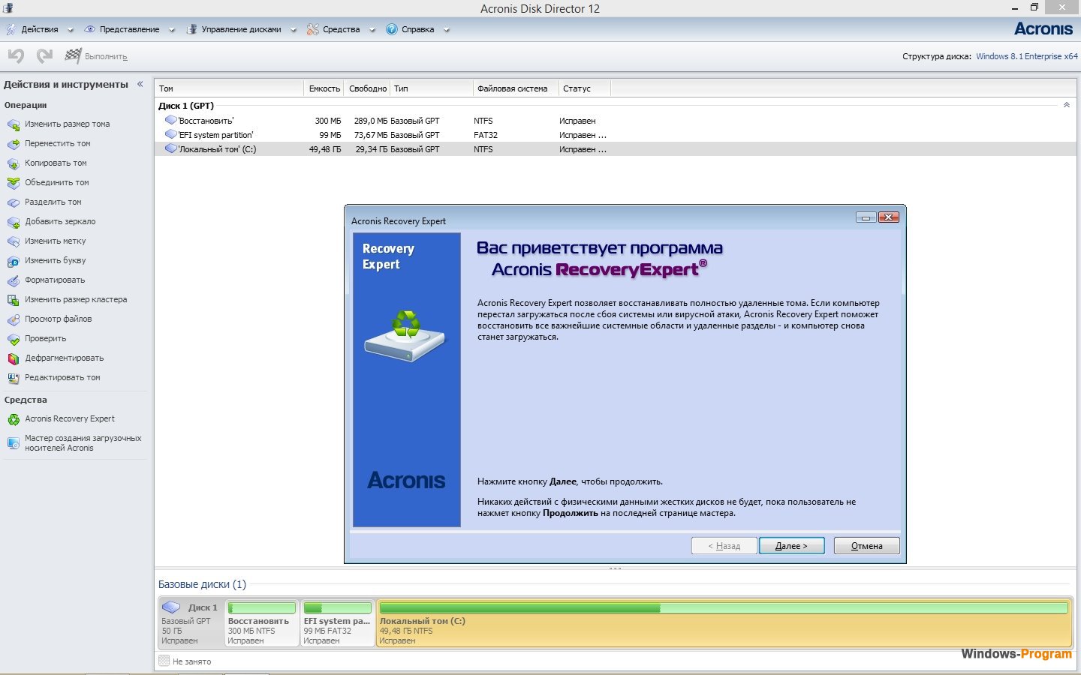Viewport: 1081px width, 675px height.
Task: Click the Изменить размер тома icon
Action: click(14, 124)
